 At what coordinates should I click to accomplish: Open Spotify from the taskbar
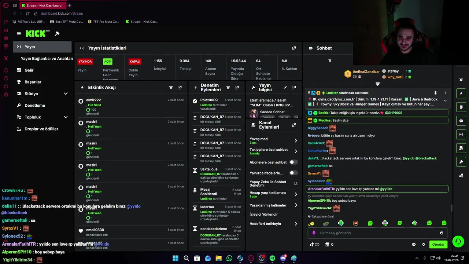click(x=272, y=258)
